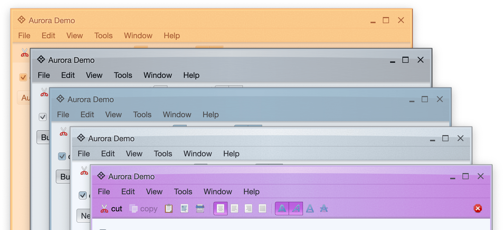Open File menu in the purple window
This screenshot has height=230, width=503.
tap(104, 191)
